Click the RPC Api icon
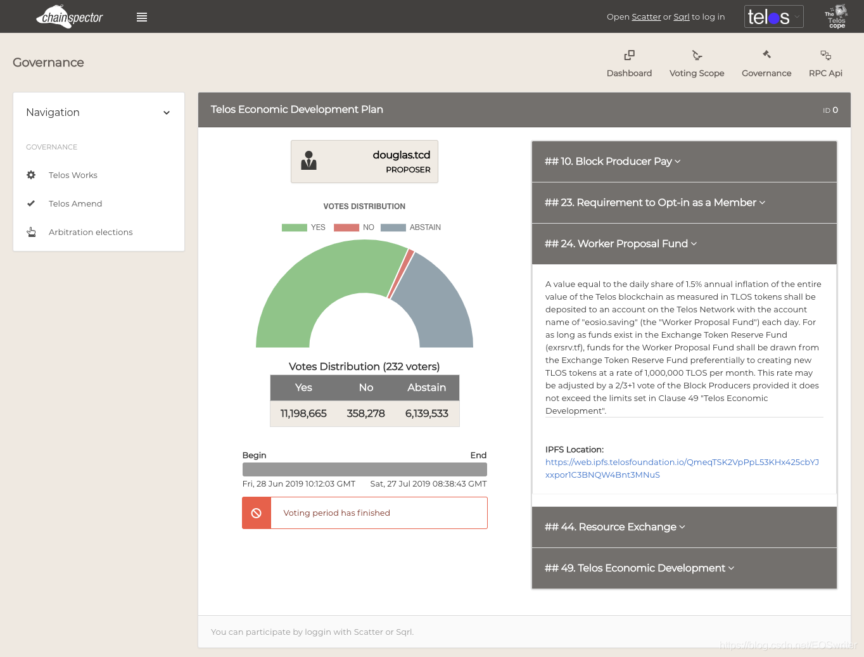864x657 pixels. tap(825, 55)
